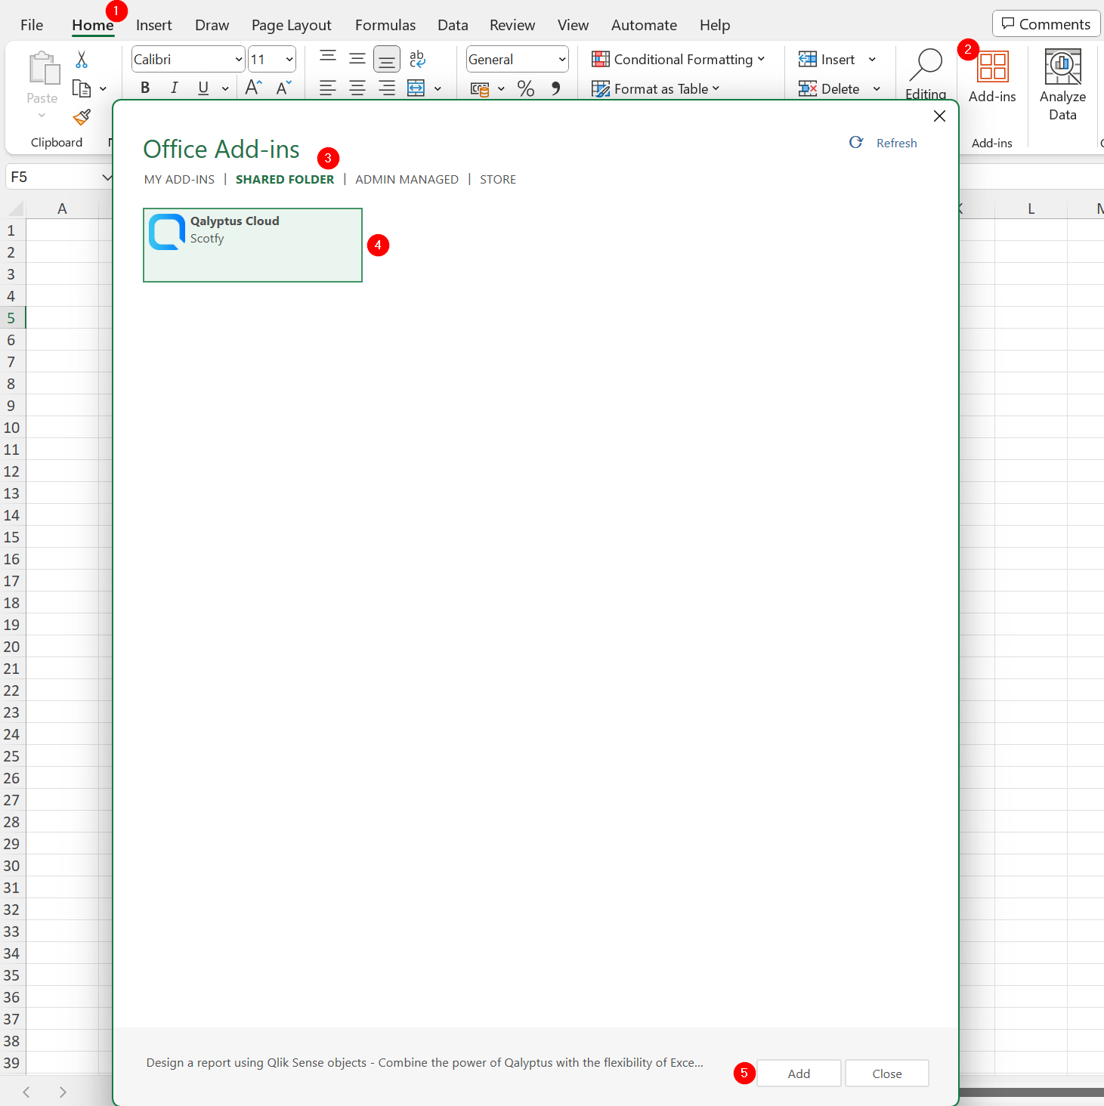Click the Format Painter icon

pyautogui.click(x=82, y=117)
